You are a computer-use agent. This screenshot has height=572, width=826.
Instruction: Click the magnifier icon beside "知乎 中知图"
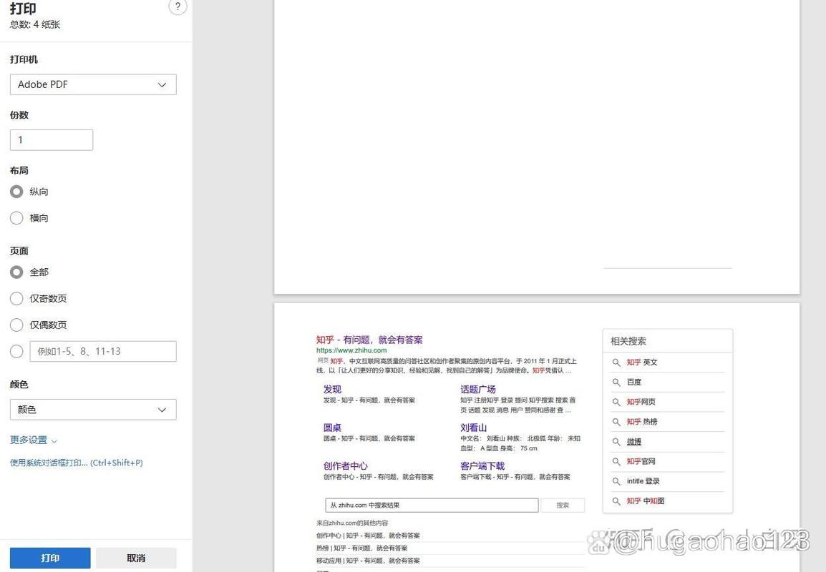(616, 500)
